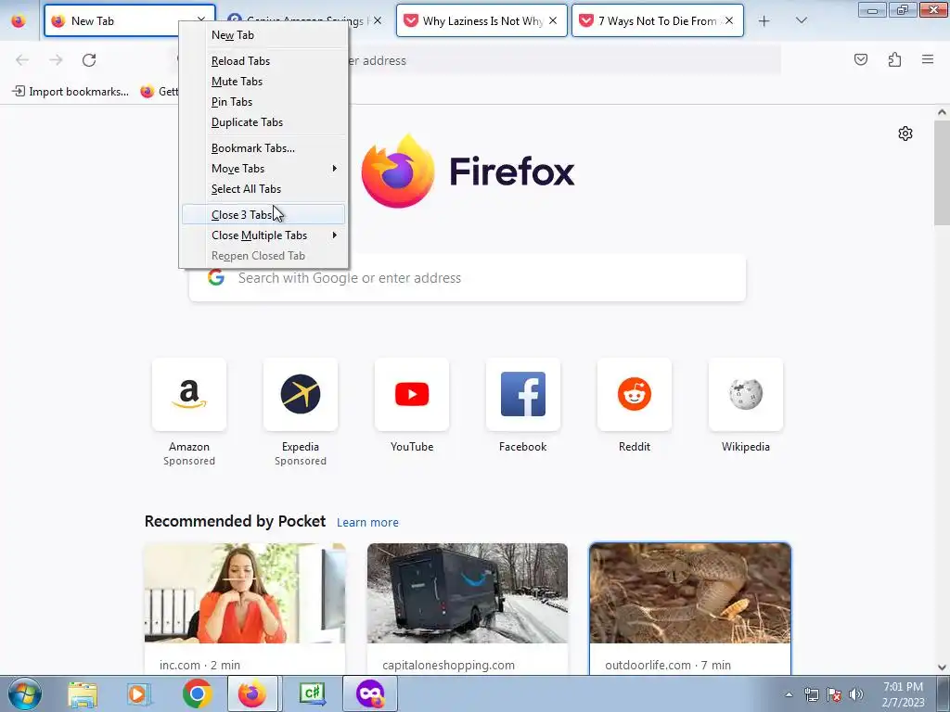Image resolution: width=950 pixels, height=712 pixels.
Task: Open the taskbar clock and date
Action: coord(903,694)
